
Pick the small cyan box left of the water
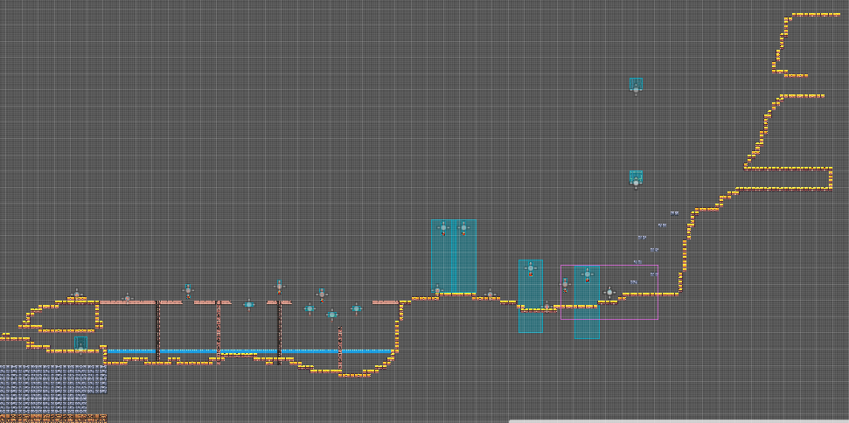point(80,343)
